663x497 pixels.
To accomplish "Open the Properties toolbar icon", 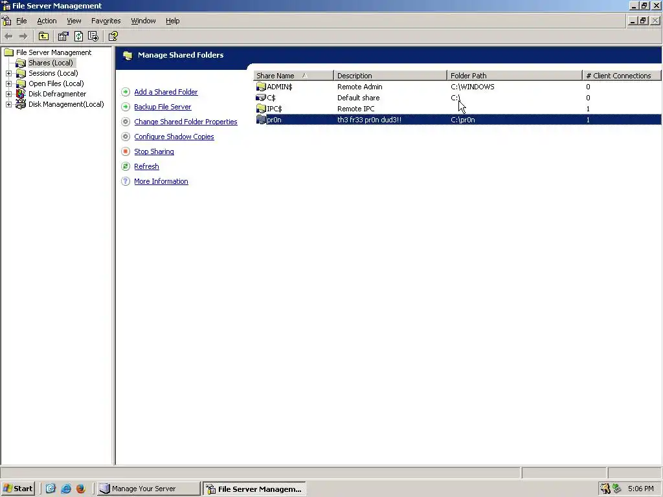I will pos(63,36).
